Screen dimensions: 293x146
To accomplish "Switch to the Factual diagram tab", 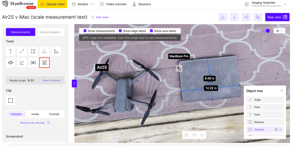I will tap(50, 32).
